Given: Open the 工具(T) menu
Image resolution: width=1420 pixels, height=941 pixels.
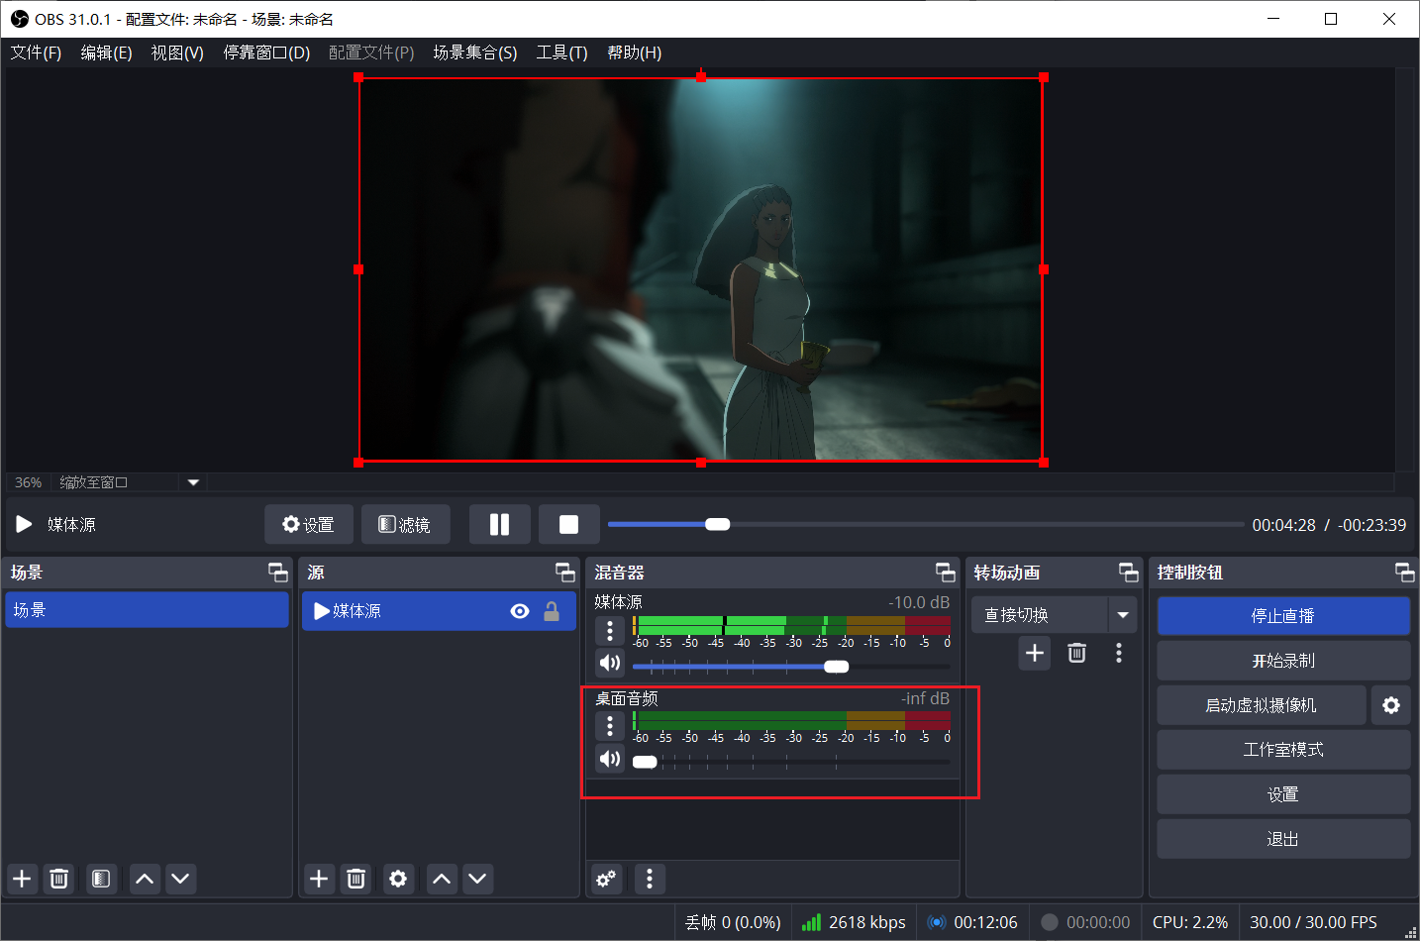Looking at the screenshot, I should 561,52.
